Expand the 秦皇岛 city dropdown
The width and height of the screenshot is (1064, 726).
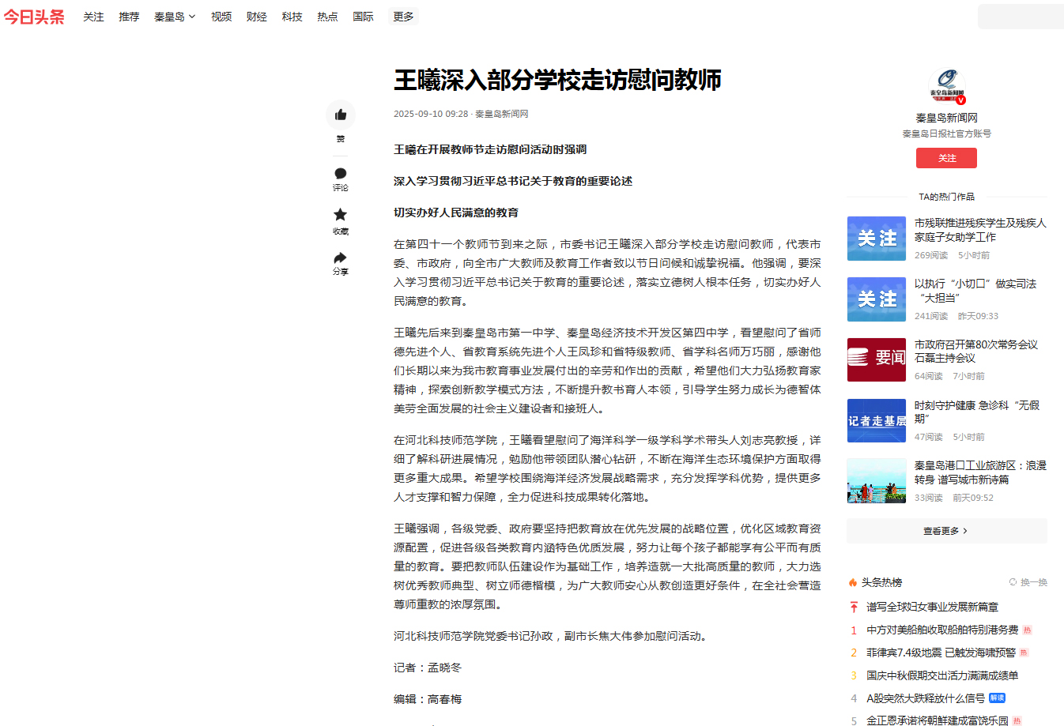point(175,17)
